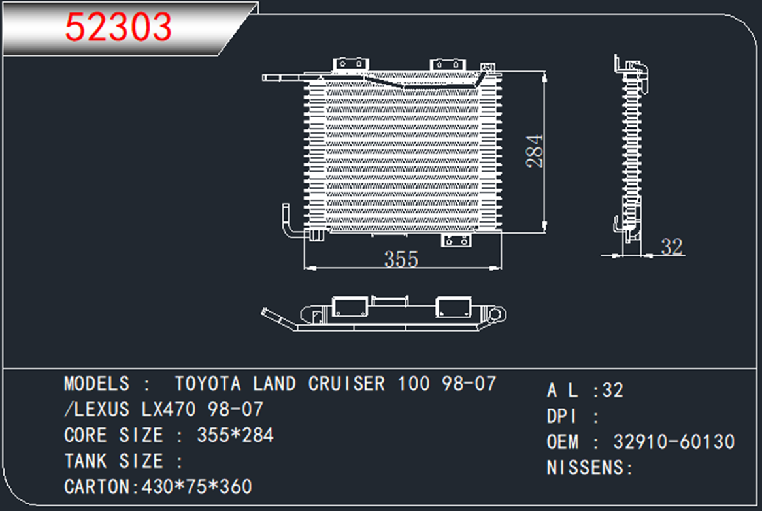
Task: Click the CARTON 430*75*360 line
Action: pos(158,487)
